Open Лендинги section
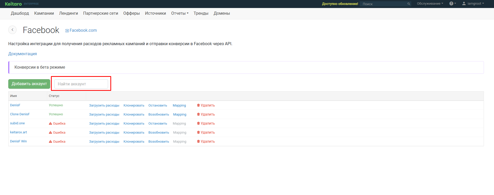The image size is (494, 195). pos(69,13)
